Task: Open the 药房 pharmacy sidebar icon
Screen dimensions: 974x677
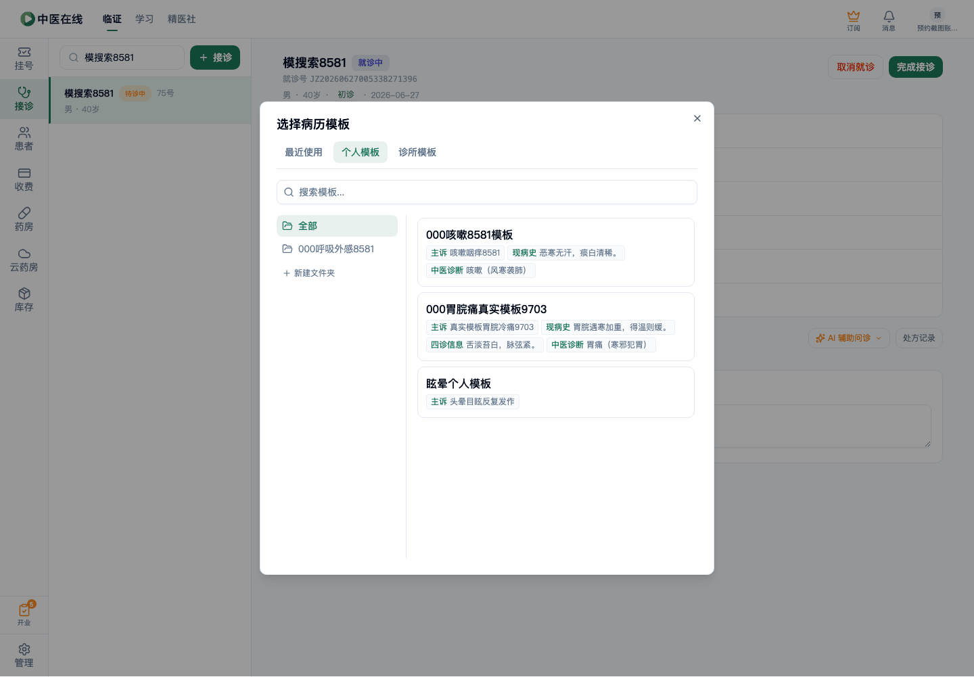Action: pyautogui.click(x=24, y=220)
